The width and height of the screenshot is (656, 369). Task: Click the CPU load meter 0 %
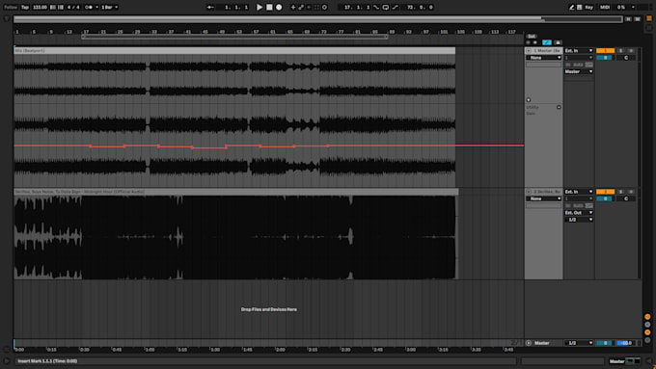pyautogui.click(x=621, y=7)
